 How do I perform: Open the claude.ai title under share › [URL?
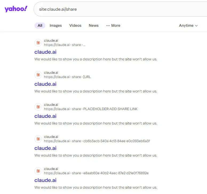click(45, 84)
